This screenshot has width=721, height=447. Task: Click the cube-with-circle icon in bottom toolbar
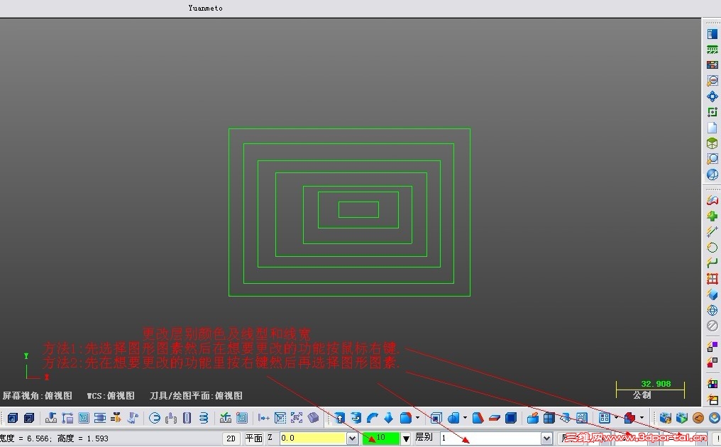pyautogui.click(x=12, y=418)
